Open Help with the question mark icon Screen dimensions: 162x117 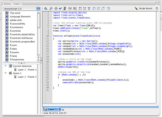pos(157,8)
